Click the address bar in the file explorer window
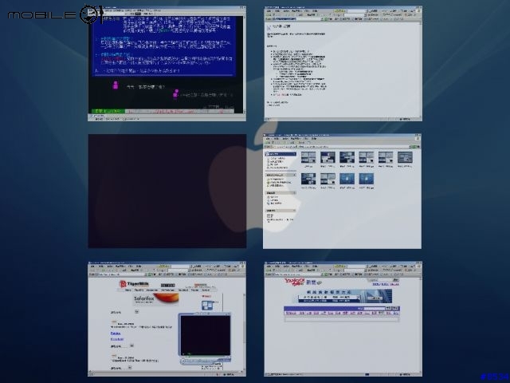510x383 pixels. coord(342,147)
